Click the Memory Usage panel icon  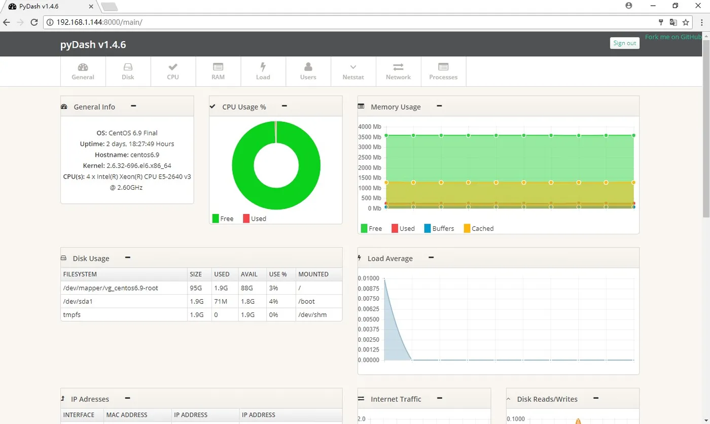(x=361, y=107)
